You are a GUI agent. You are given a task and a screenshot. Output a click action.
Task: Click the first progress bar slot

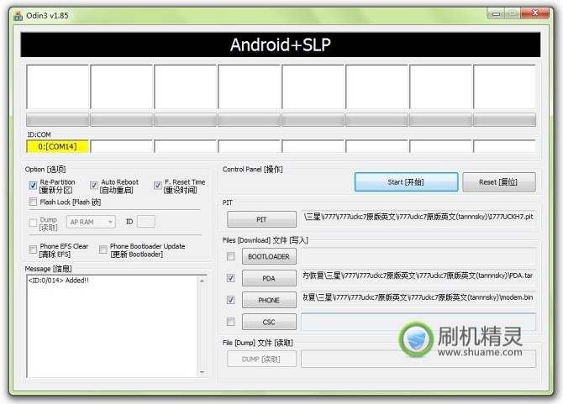[57, 120]
